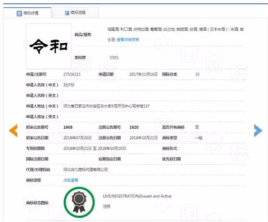Select the agency name 河北非凡商标代理有限公司
The height and width of the screenshot is (222, 268).
click(85, 170)
